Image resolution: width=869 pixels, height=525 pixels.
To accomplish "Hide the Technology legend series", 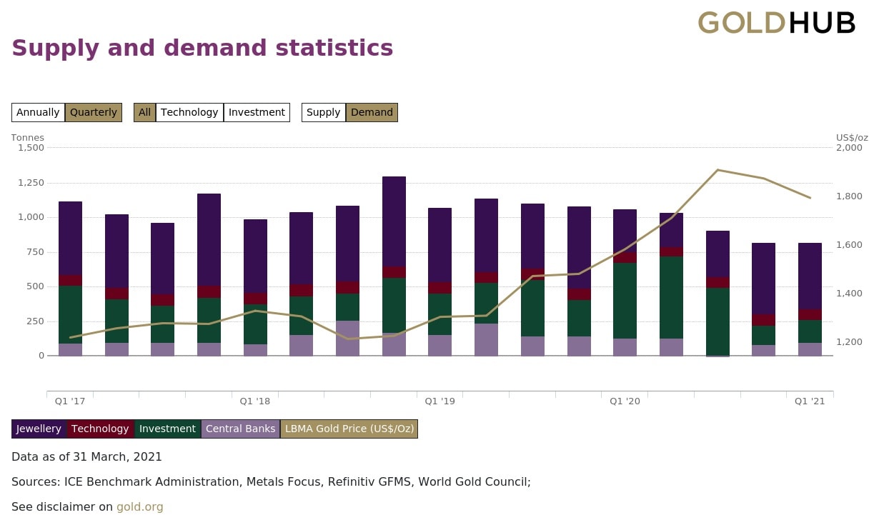I will [100, 429].
